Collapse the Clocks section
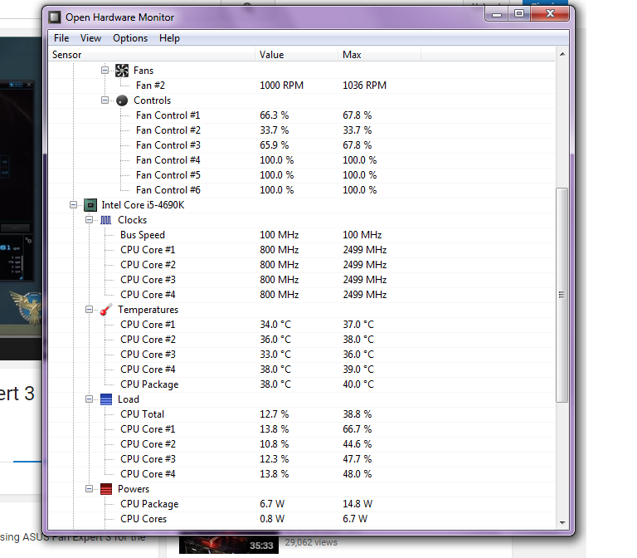The height and width of the screenshot is (558, 637). click(89, 219)
